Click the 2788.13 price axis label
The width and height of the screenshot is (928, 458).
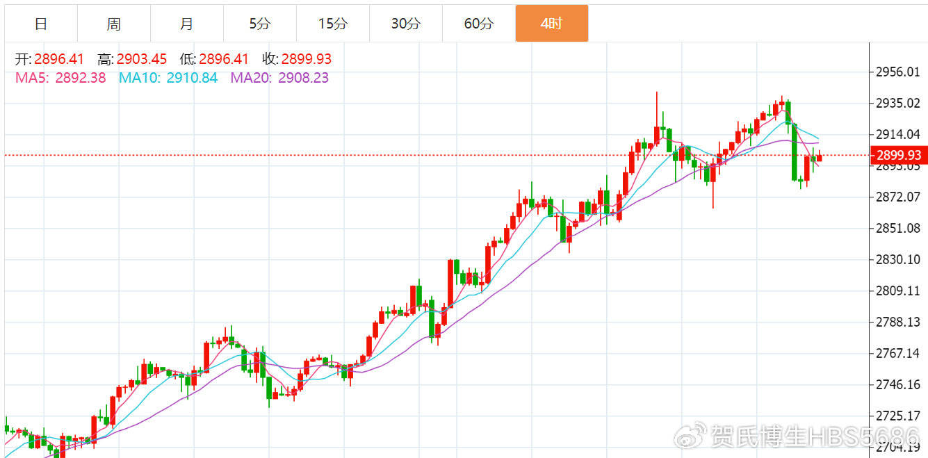click(x=898, y=322)
